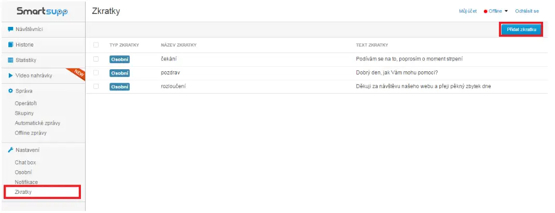Image resolution: width=555 pixels, height=213 pixels.
Task: Click Přidat zkratku button
Action: pos(521,29)
